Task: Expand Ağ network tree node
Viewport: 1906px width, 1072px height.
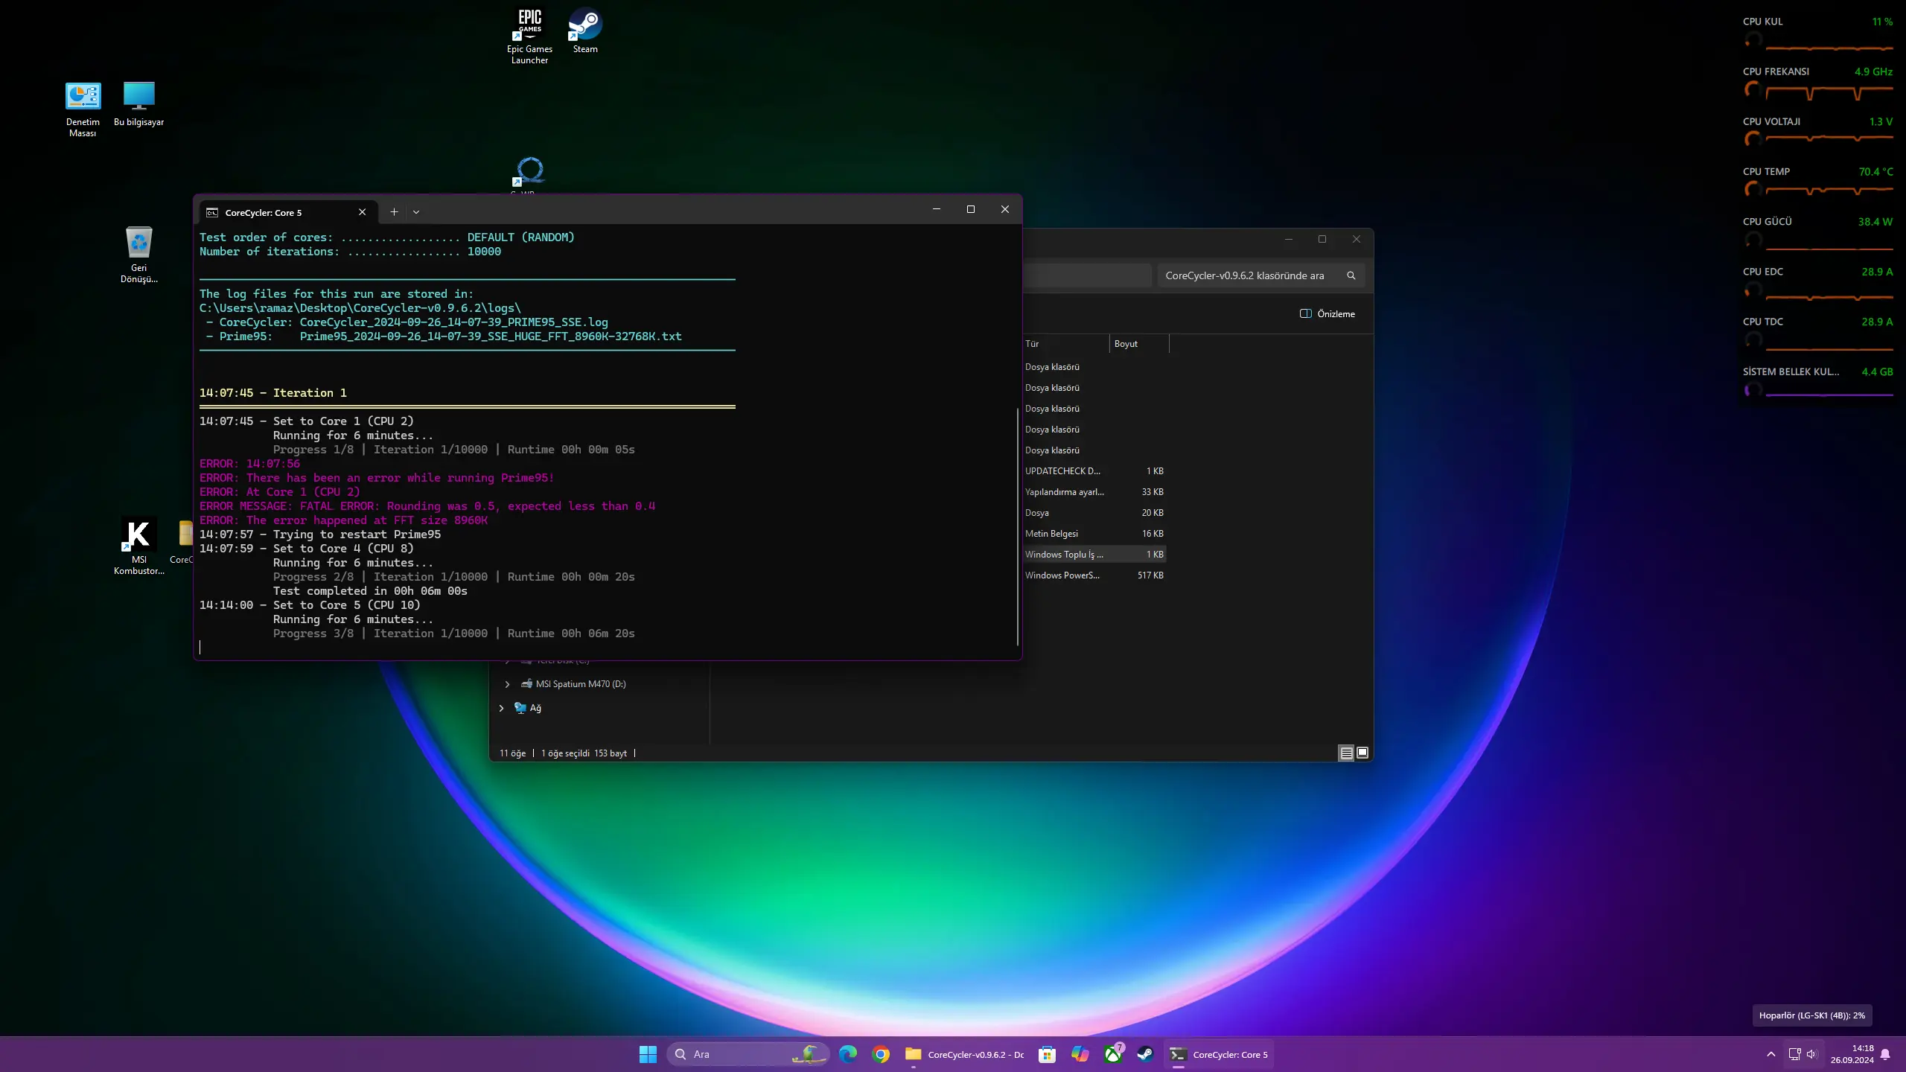Action: (x=501, y=708)
